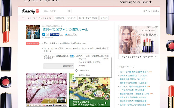Image resolution: width=174 pixels, height=108 pixels.
Task: Click the 宝塚歌劇団 tag button
Action: (x=60, y=18)
